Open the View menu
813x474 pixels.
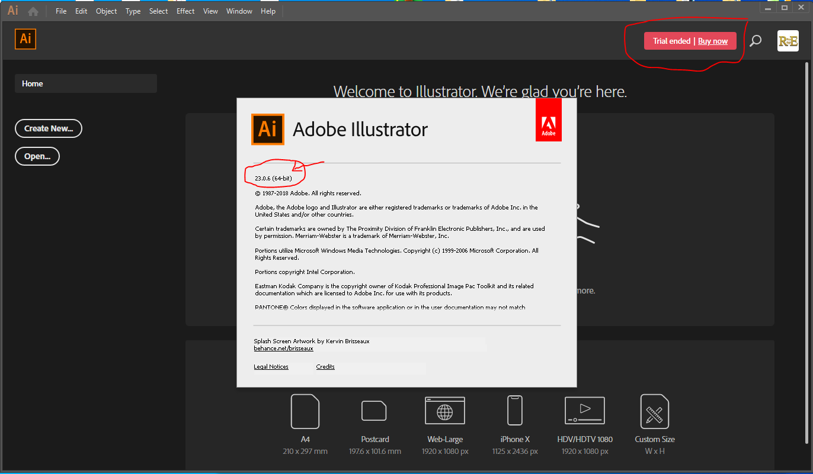pyautogui.click(x=210, y=11)
